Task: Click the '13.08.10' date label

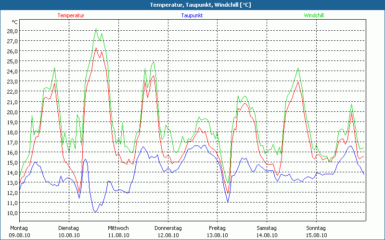Action: tap(218, 235)
